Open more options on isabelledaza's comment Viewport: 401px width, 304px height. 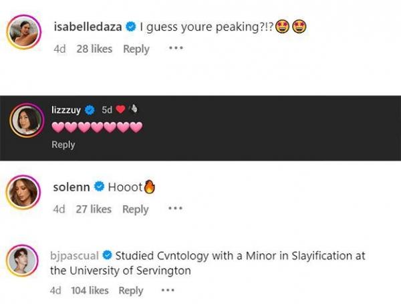click(176, 49)
